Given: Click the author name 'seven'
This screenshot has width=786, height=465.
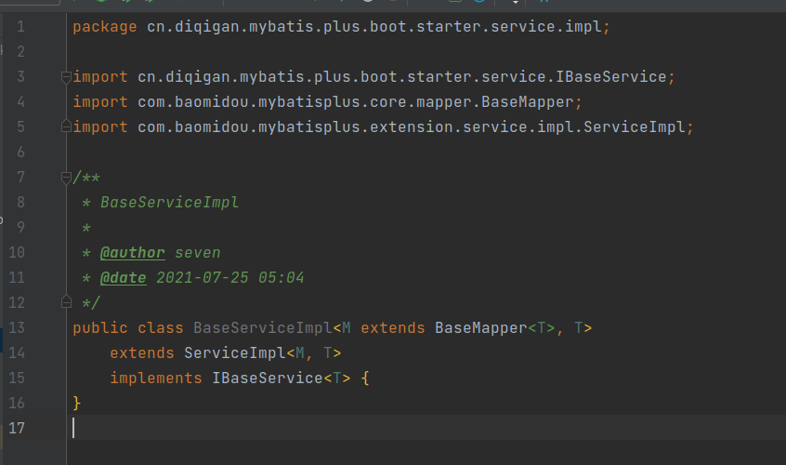Looking at the screenshot, I should (198, 253).
